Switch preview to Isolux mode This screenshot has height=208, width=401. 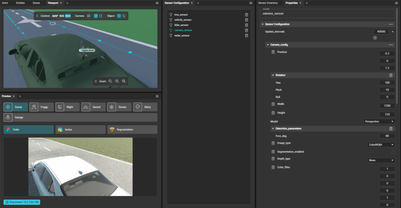click(81, 129)
